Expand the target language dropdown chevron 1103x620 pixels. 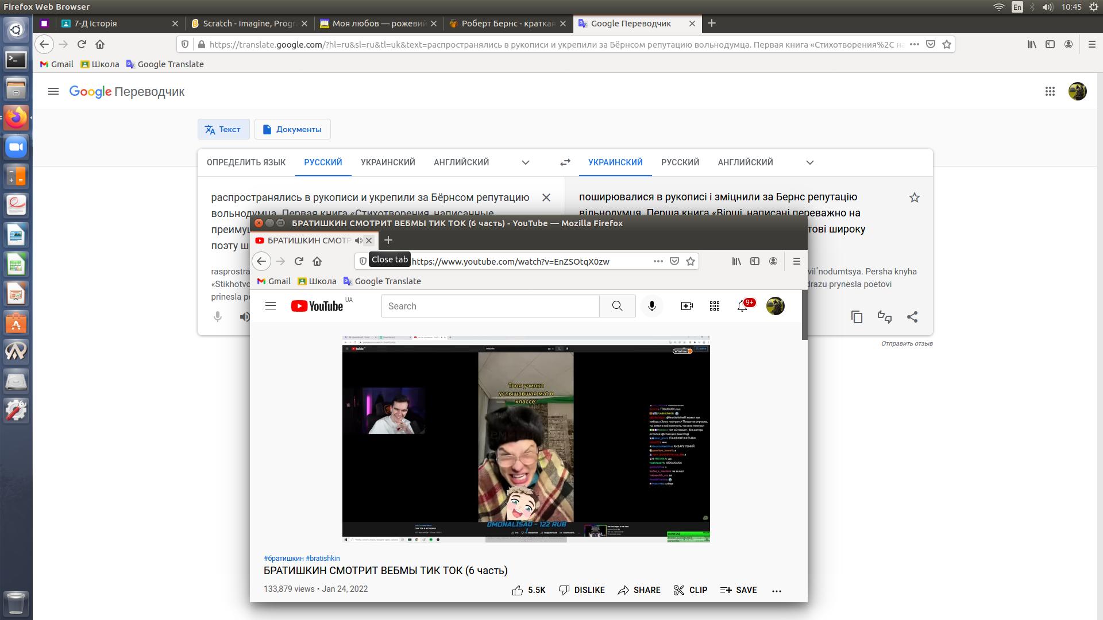point(810,162)
